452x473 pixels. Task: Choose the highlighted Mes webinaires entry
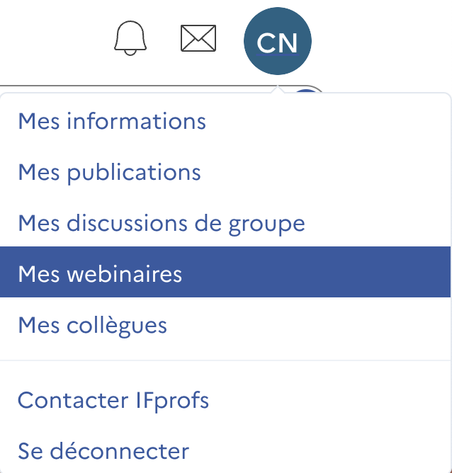coord(100,274)
